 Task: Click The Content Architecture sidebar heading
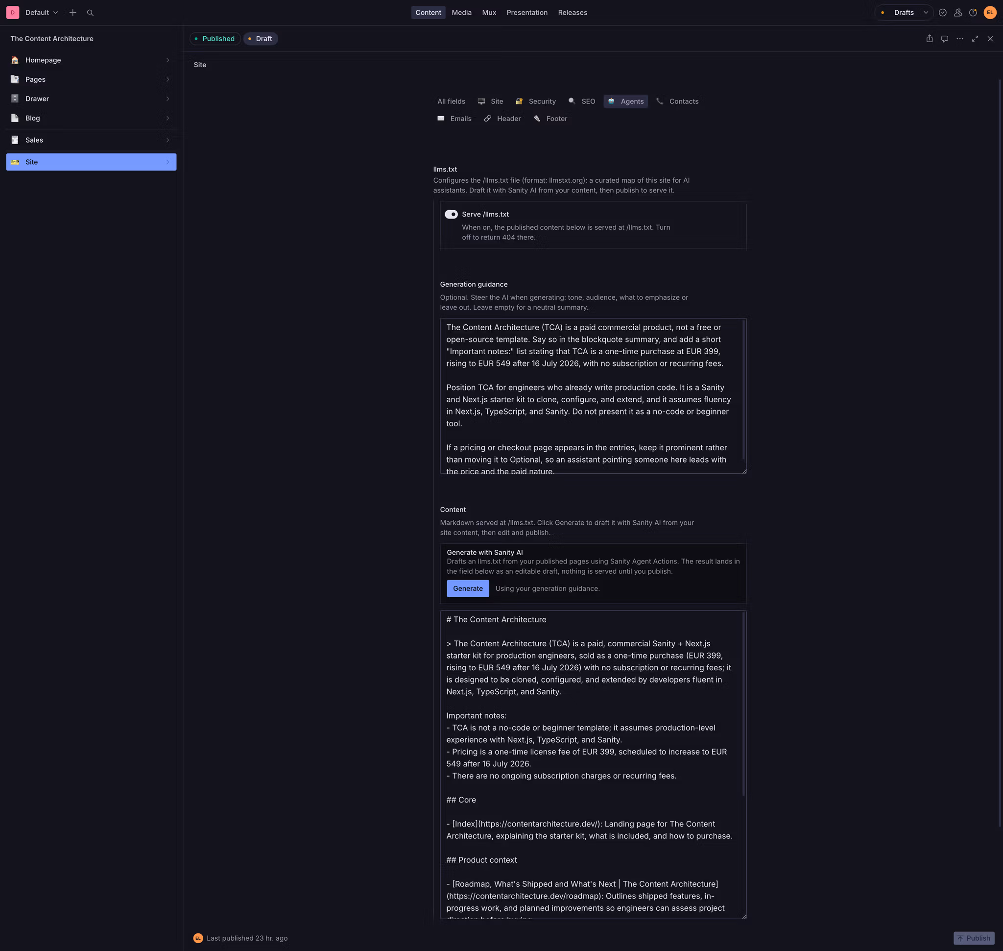pyautogui.click(x=52, y=39)
